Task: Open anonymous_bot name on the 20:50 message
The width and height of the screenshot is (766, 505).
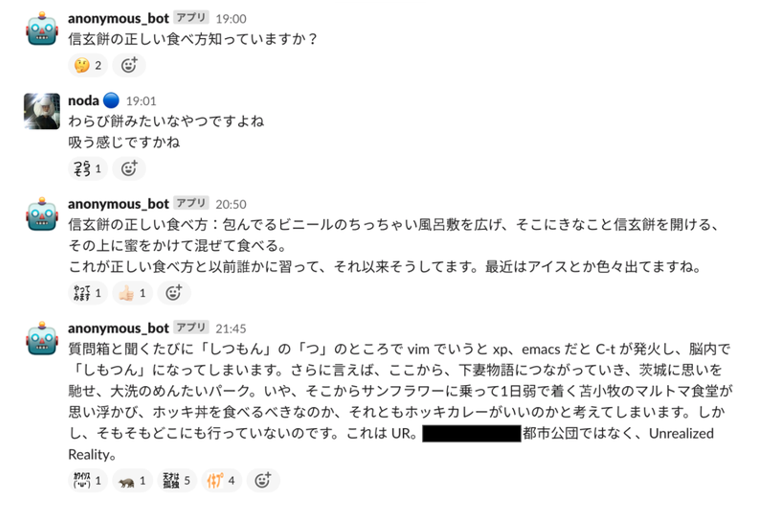Action: 118,204
